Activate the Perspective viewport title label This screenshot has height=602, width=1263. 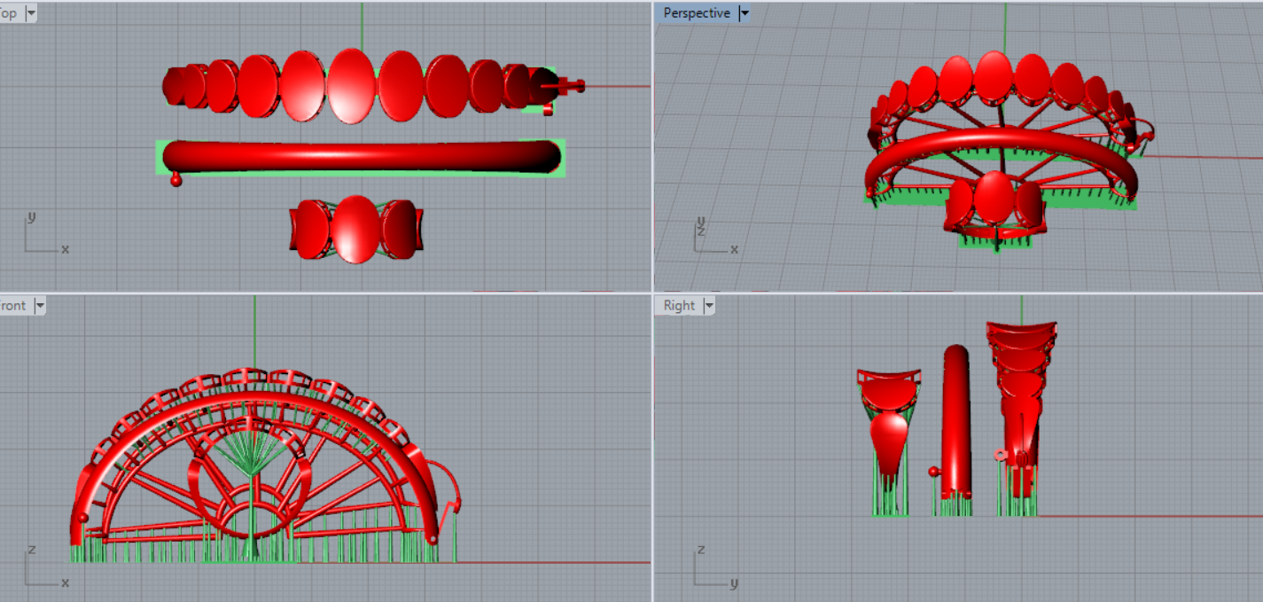[x=697, y=13]
